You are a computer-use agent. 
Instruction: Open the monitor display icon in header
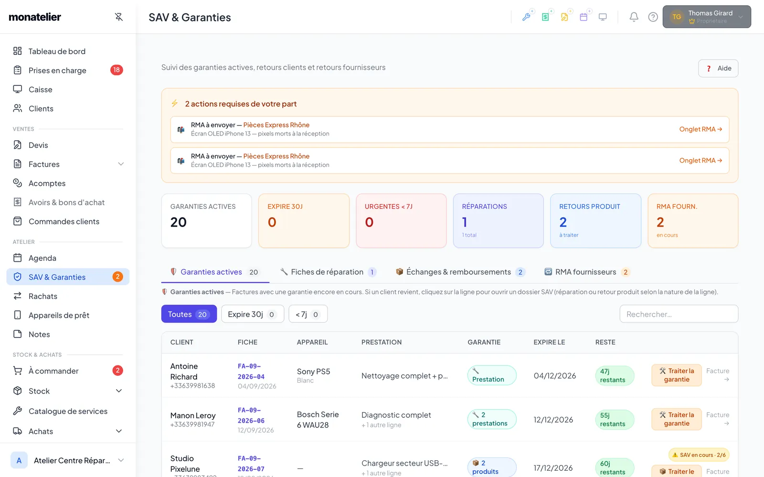tap(603, 17)
